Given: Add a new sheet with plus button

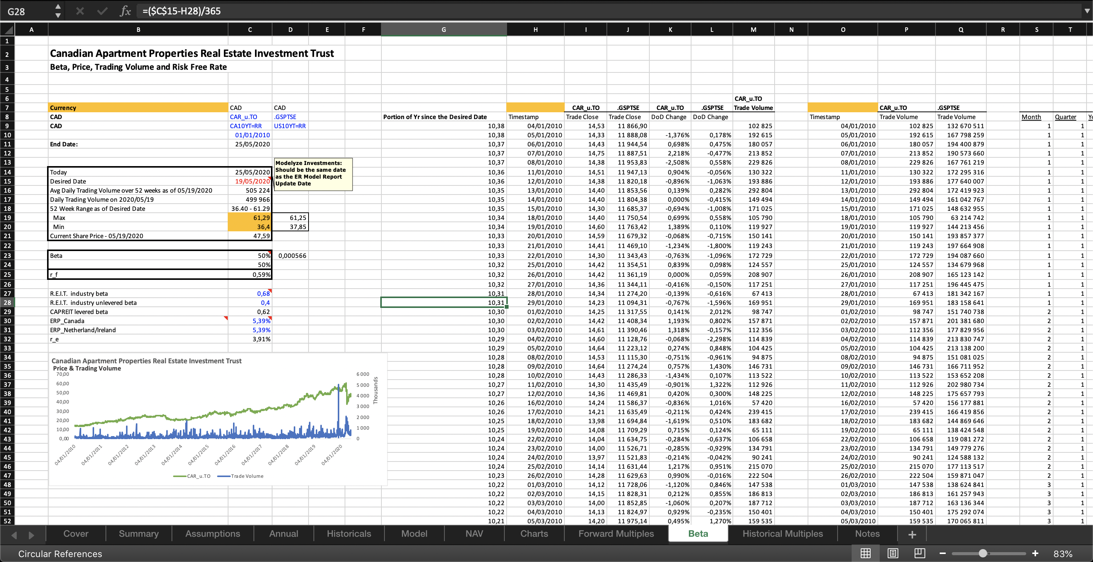Looking at the screenshot, I should (912, 534).
